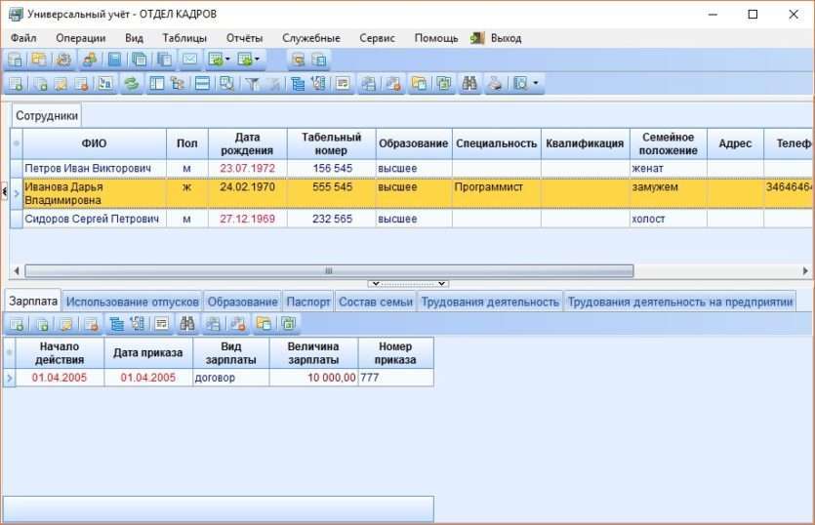815x525 pixels.
Task: Click the Величина зарплаты column header
Action: click(x=313, y=353)
